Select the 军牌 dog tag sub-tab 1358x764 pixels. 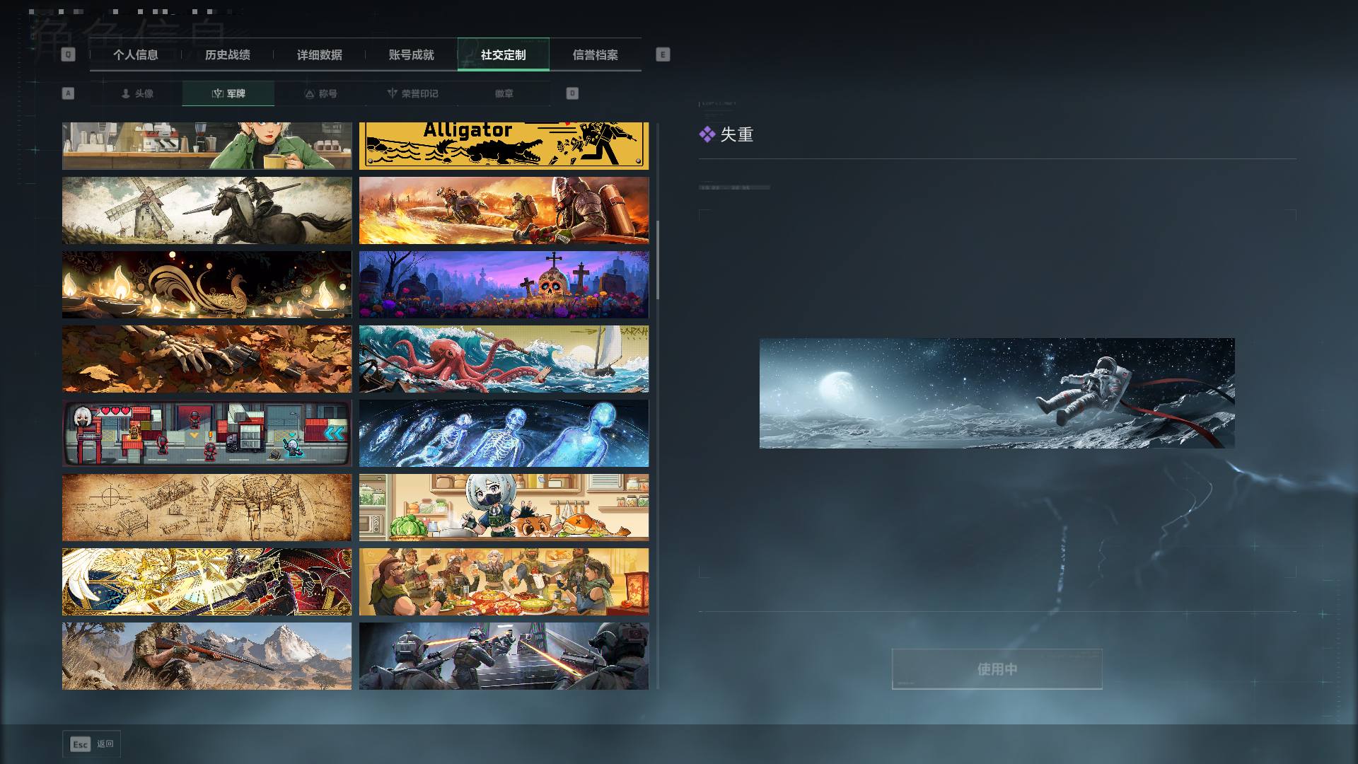(228, 93)
